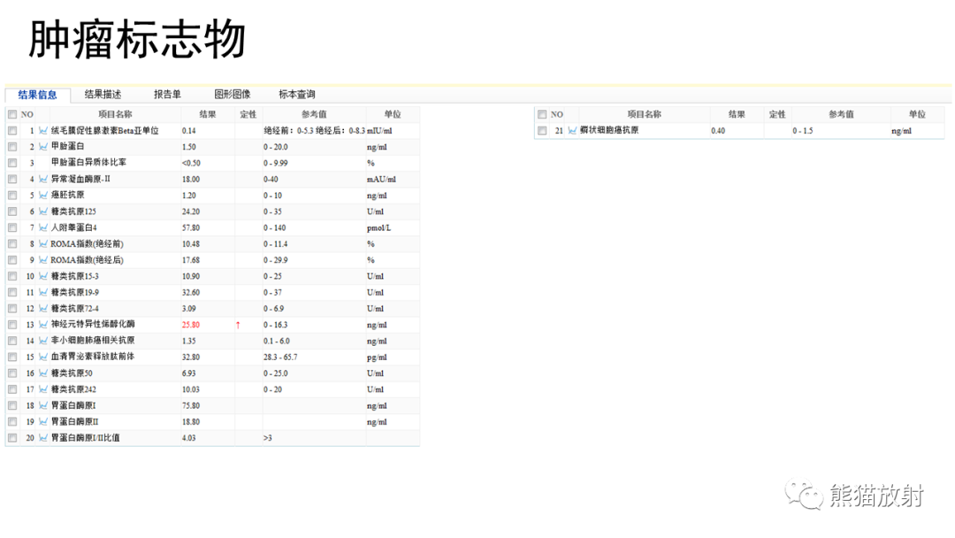
Task: Open trend chart icon for 糖类抗原72-4
Action: tap(43, 308)
